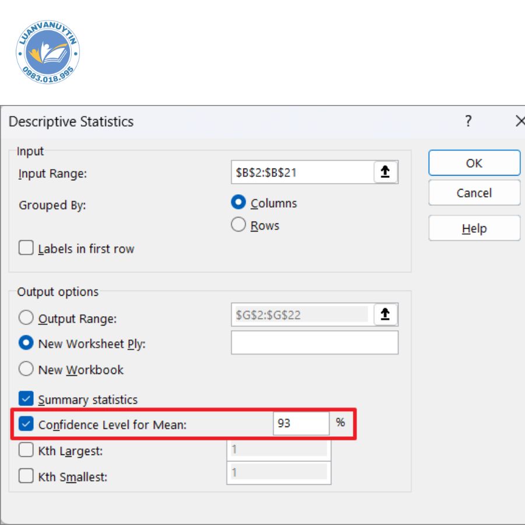This screenshot has width=525, height=525.
Task: Select the Rows grouping radio button
Action: pyautogui.click(x=239, y=225)
